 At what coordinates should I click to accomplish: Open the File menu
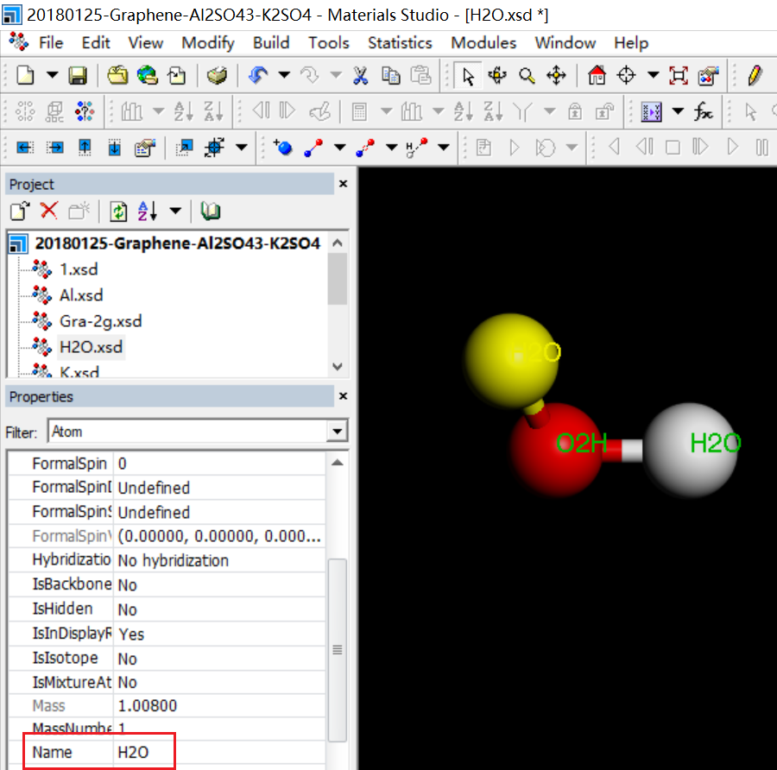[51, 43]
